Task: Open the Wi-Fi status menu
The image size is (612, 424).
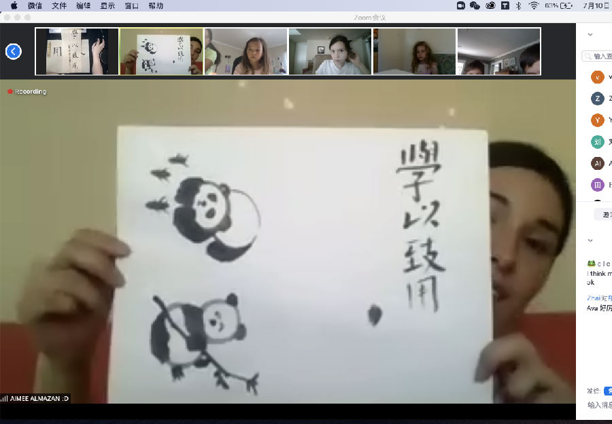Action: tap(534, 5)
